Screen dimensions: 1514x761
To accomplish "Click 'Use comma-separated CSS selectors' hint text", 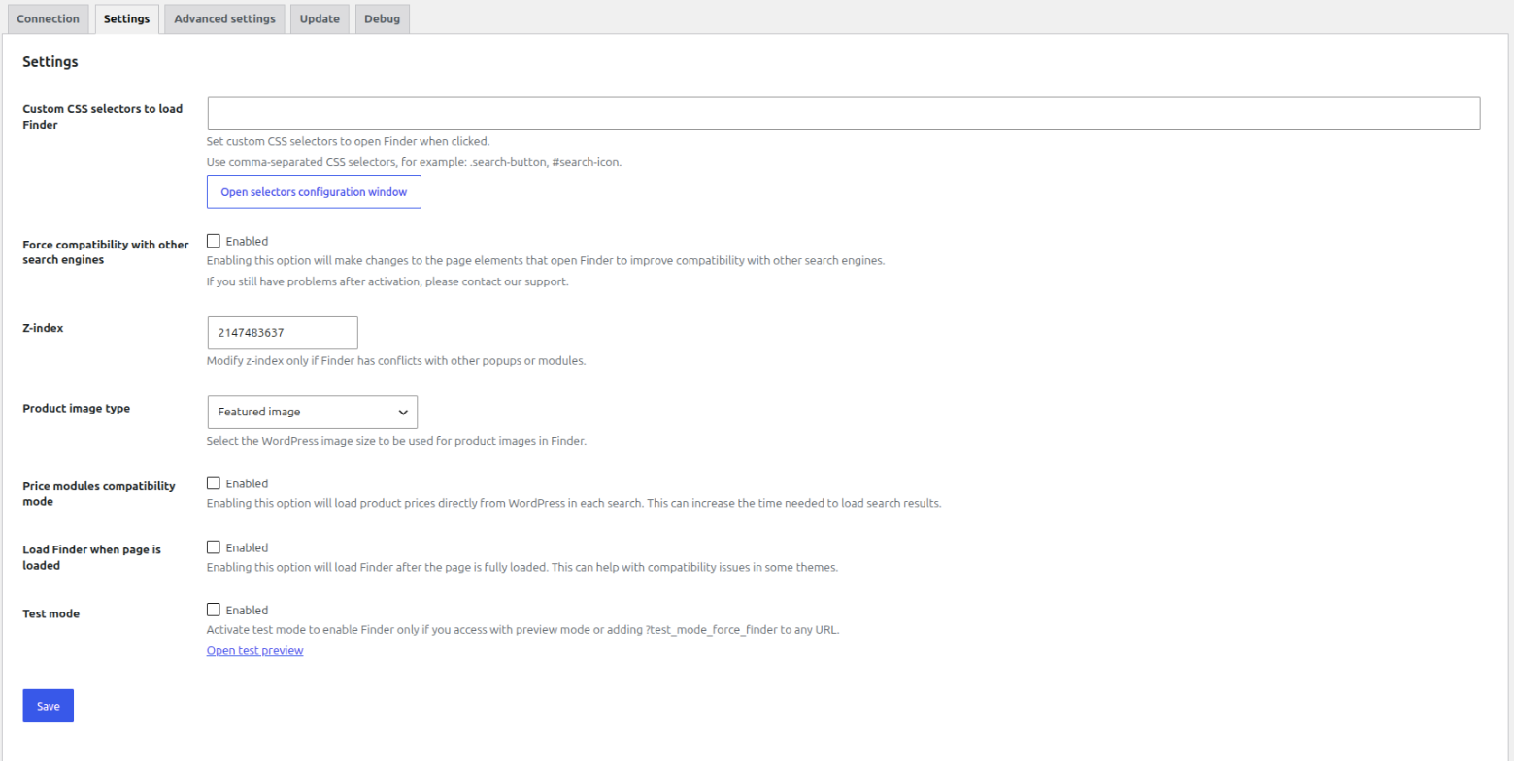I will 414,162.
